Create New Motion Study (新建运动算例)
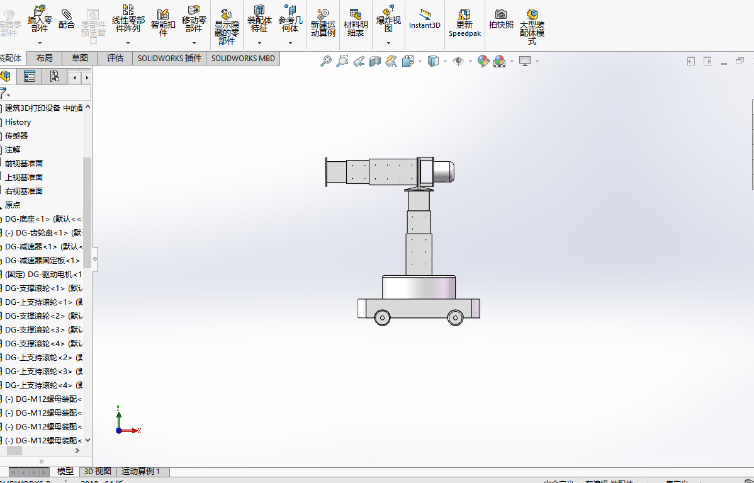The image size is (754, 483). 323,22
